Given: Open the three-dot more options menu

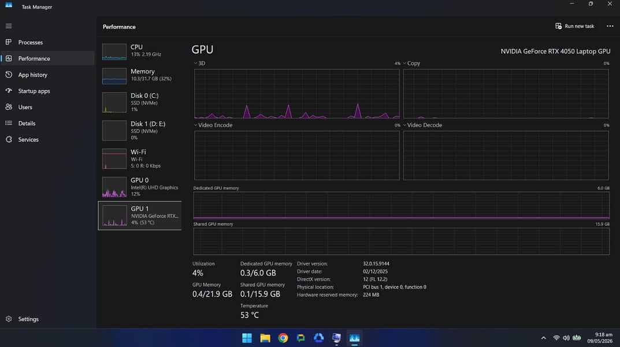Looking at the screenshot, I should point(610,26).
